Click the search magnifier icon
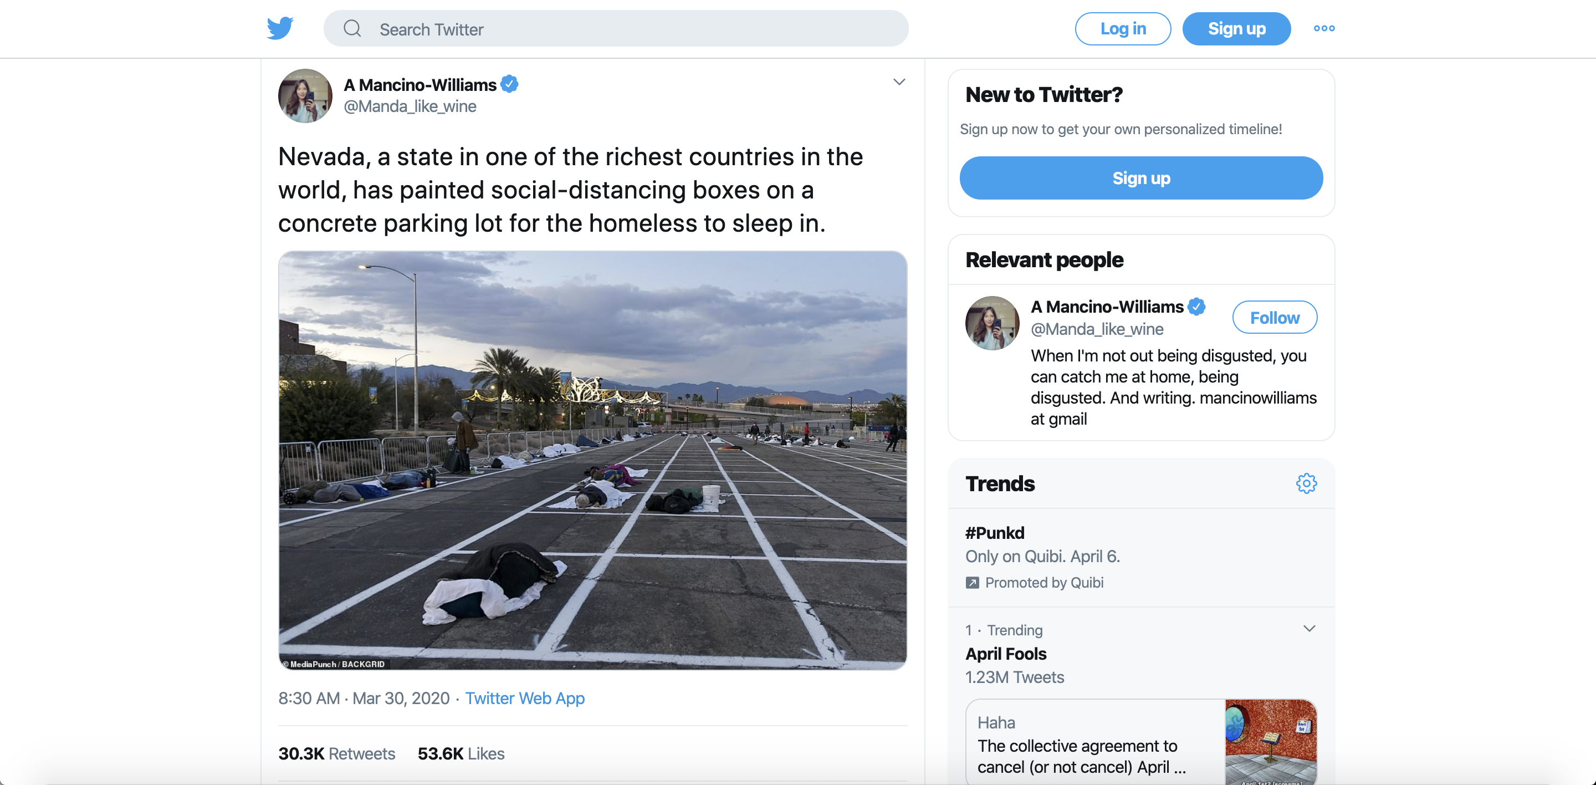 [x=352, y=28]
